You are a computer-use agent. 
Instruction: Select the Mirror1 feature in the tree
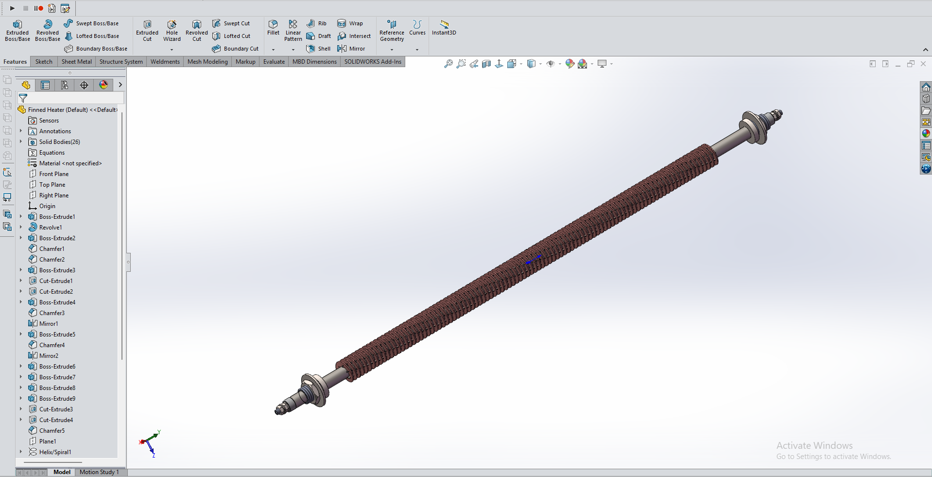[x=43, y=324]
